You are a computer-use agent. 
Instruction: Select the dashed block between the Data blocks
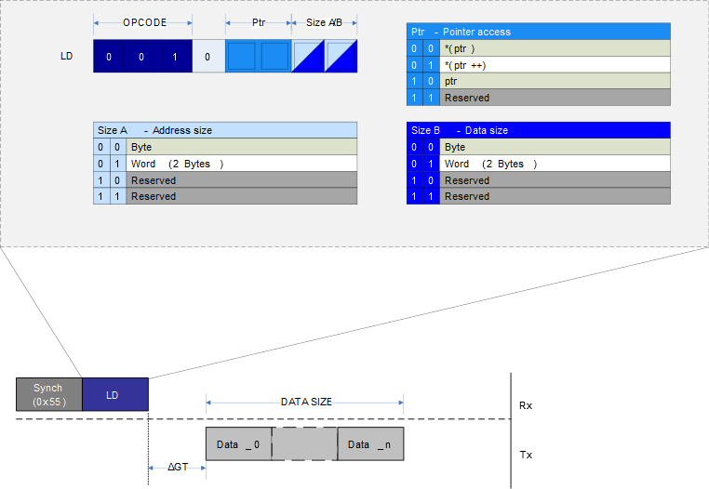(304, 444)
